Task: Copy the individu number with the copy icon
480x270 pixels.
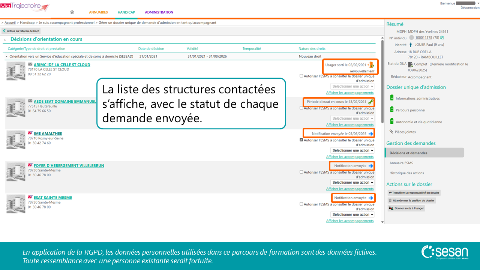Action: pos(442,37)
